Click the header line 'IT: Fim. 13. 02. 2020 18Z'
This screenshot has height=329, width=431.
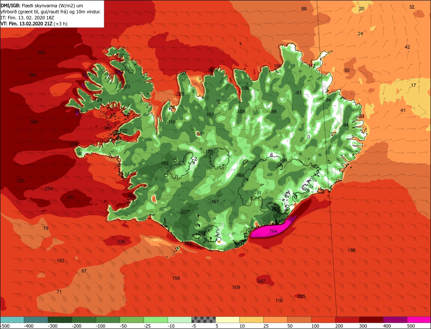coord(27,18)
